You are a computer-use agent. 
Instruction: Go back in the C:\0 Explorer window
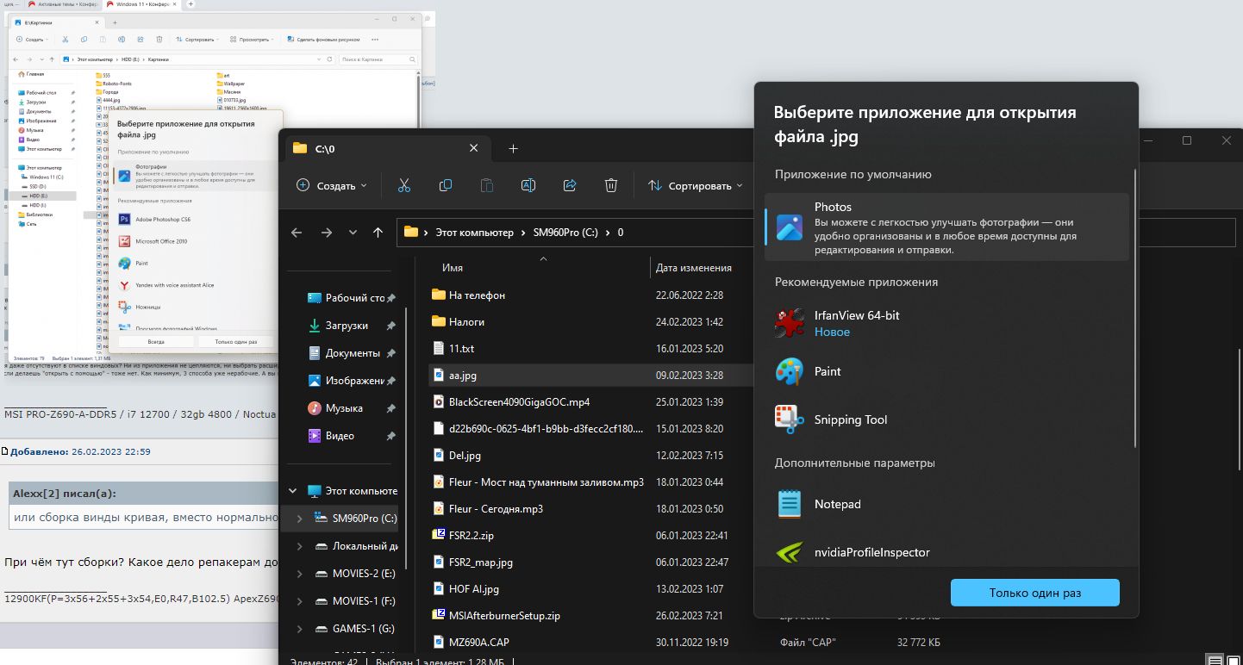pos(297,233)
